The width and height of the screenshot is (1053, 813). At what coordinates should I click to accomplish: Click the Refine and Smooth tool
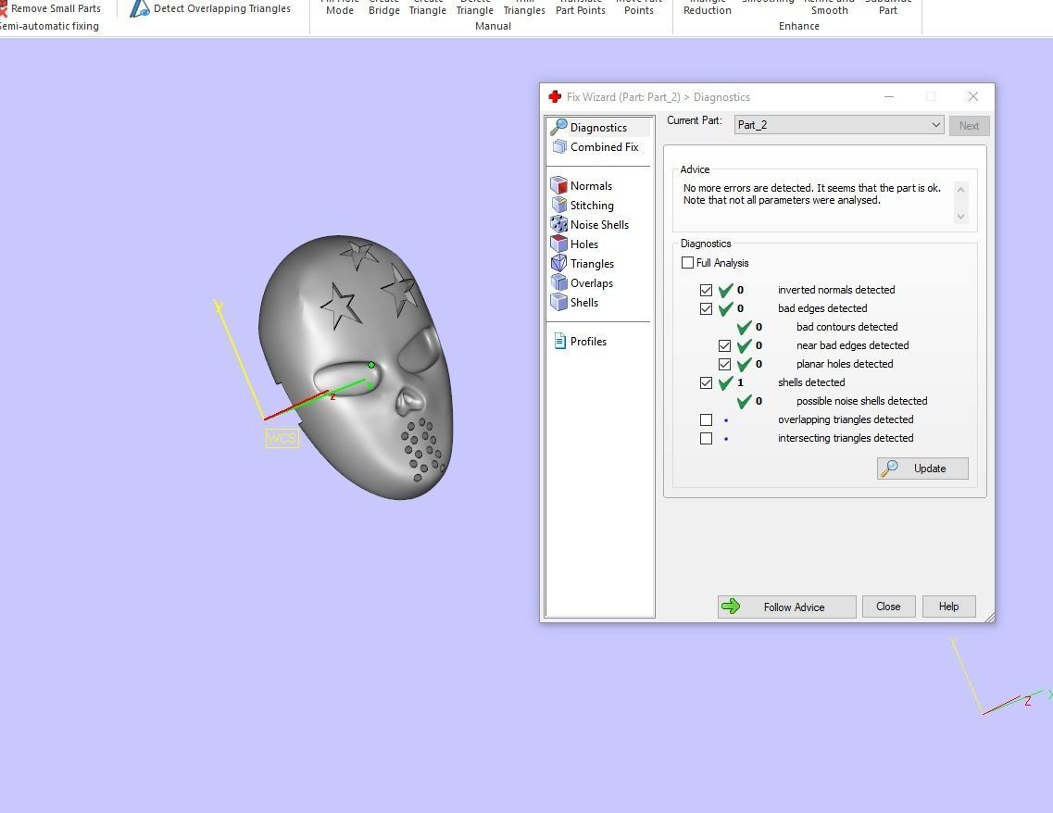click(x=829, y=6)
